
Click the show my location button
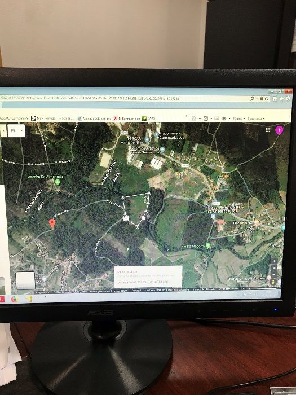click(274, 261)
